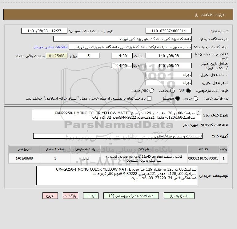Click the delivery city 'تهران' field
237x229 pixels.
tap(169, 83)
